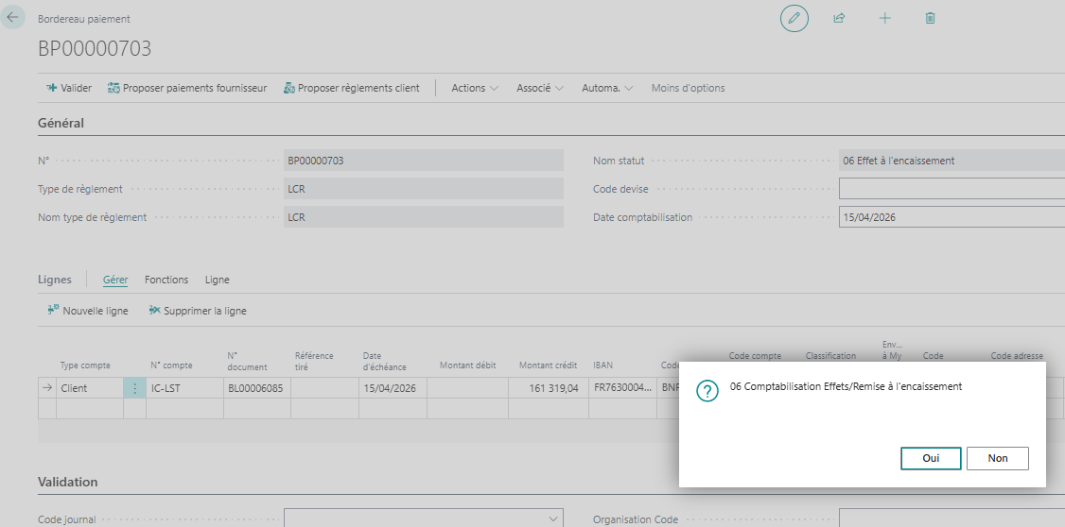Click Non in the dialog

tap(997, 458)
